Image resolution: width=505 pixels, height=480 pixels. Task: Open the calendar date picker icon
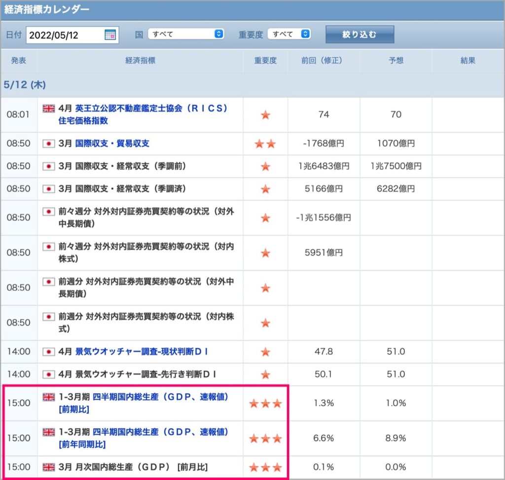pyautogui.click(x=110, y=35)
